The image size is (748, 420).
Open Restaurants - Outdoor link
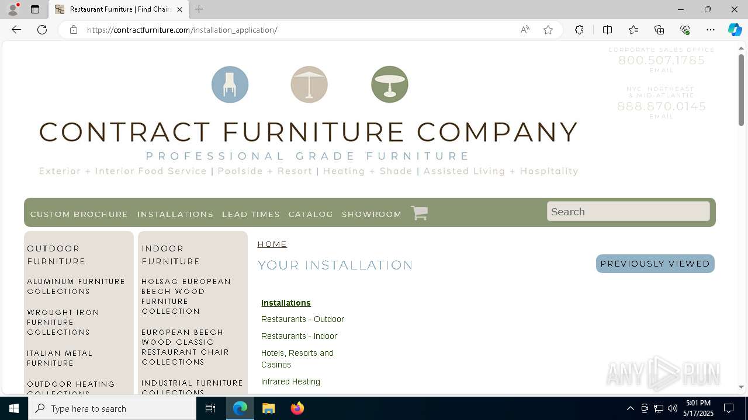303,319
